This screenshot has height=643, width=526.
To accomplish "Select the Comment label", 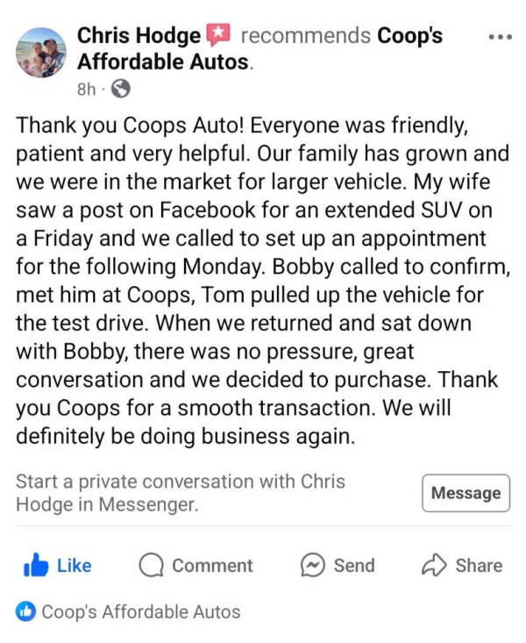I will [212, 566].
